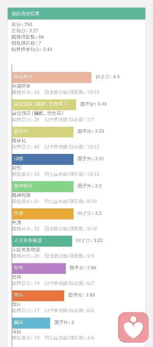Select the orange 焦虑 bar
Image resolution: width=153 pixels, height=347 pixels.
42,214
